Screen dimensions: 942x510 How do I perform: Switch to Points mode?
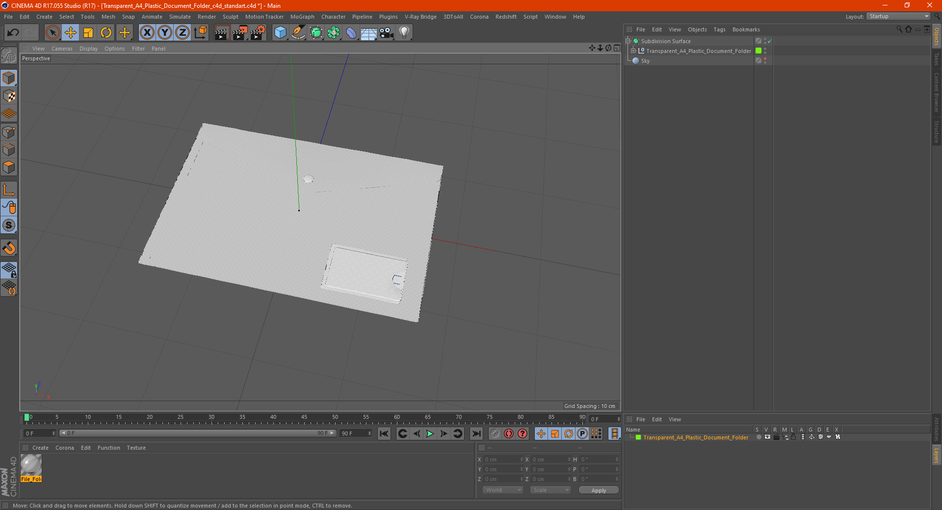click(9, 132)
